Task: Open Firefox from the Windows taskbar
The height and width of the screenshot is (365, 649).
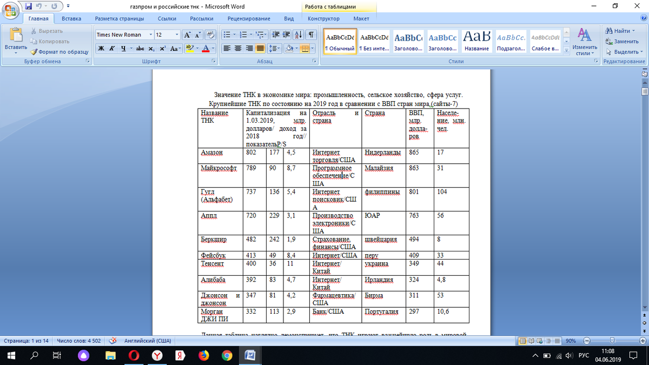Action: point(204,355)
